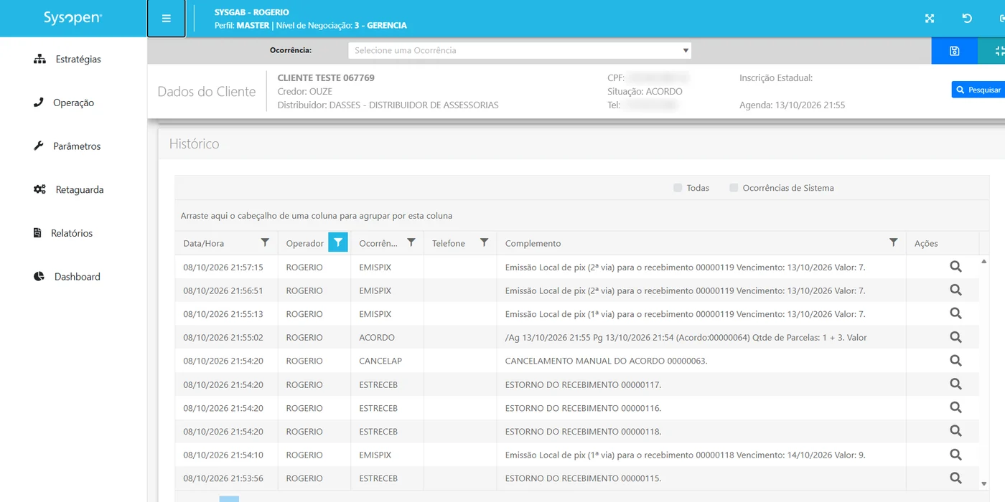View details of ESTORNO DO RECEBIMENTO 00000116
Image resolution: width=1005 pixels, height=502 pixels.
tap(955, 408)
